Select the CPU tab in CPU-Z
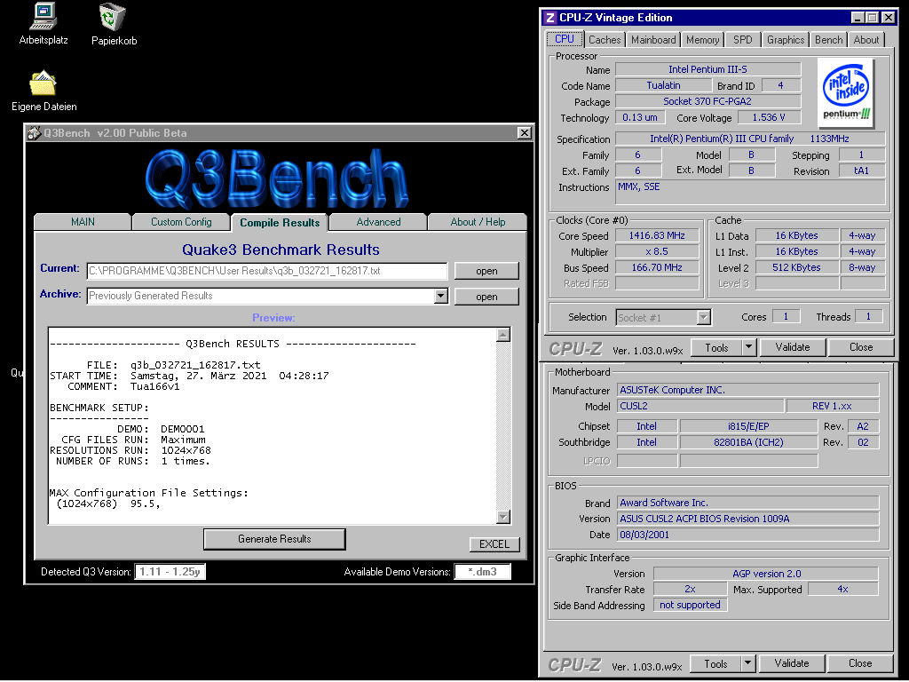 click(x=564, y=39)
